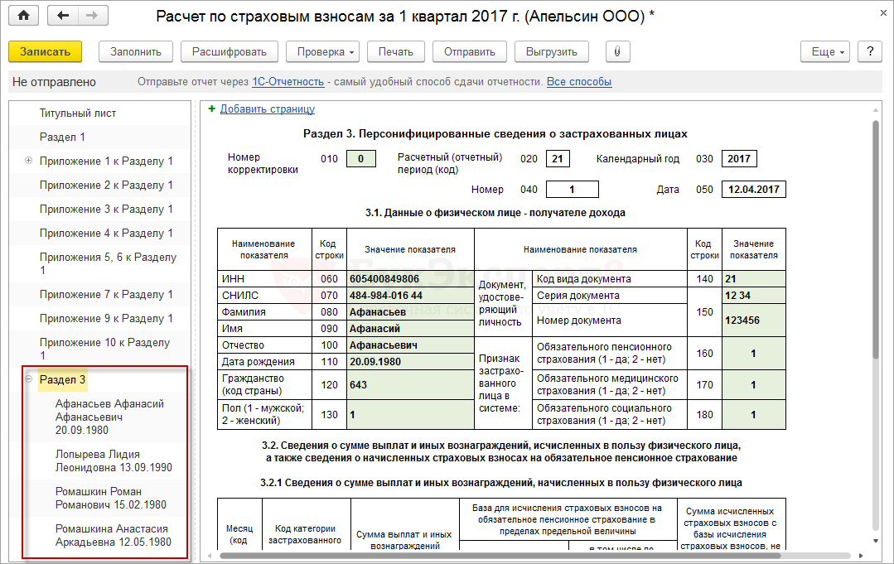The height and width of the screenshot is (564, 894).
Task: Open the Все способы link
Action: coord(578,82)
